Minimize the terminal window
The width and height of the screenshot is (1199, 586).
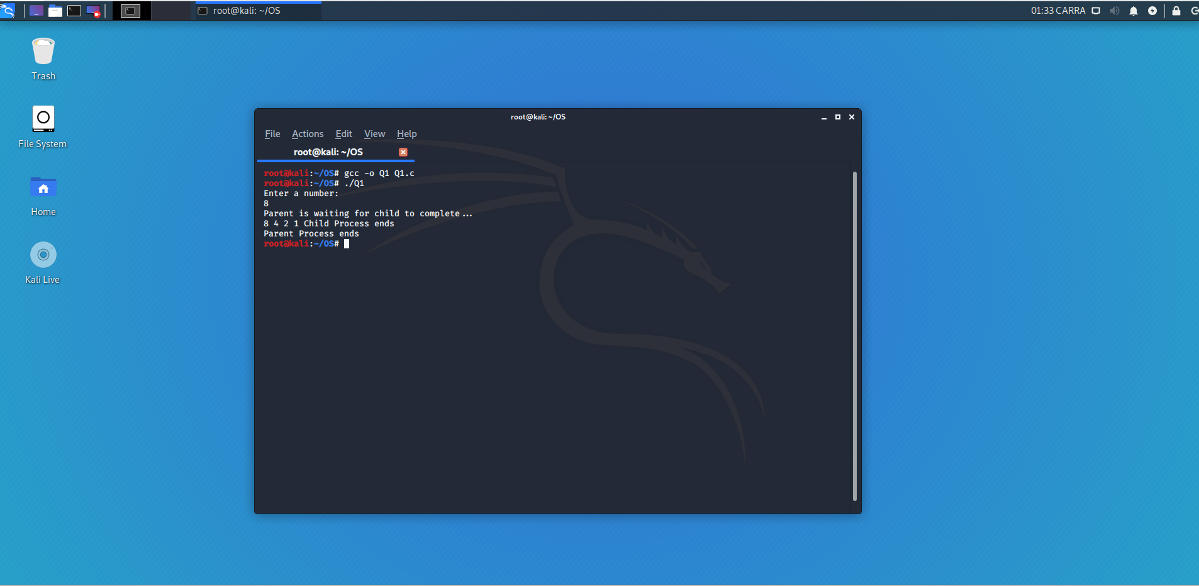pyautogui.click(x=824, y=117)
